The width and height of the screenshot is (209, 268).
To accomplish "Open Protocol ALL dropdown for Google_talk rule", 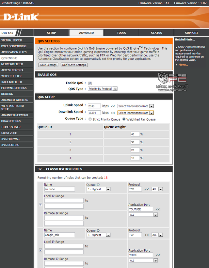I will coord(157,235).
